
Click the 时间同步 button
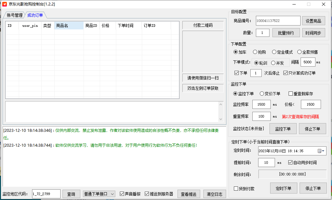click(x=314, y=33)
